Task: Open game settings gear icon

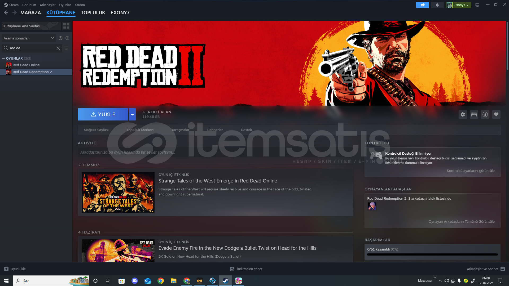Action: pos(463,114)
